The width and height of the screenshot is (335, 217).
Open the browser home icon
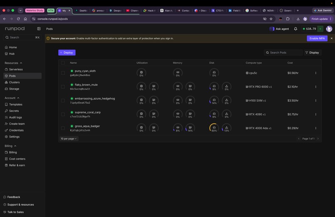point(25,19)
